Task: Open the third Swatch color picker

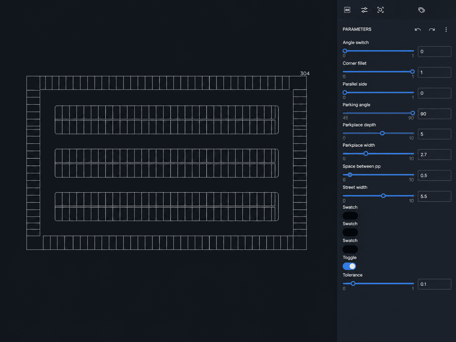Action: 350,249
